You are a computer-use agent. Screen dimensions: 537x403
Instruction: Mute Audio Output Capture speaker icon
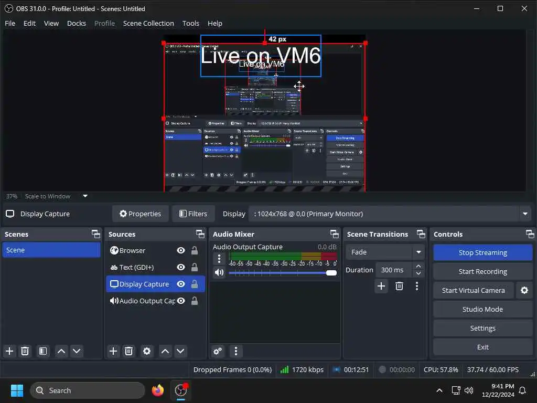[x=219, y=272]
